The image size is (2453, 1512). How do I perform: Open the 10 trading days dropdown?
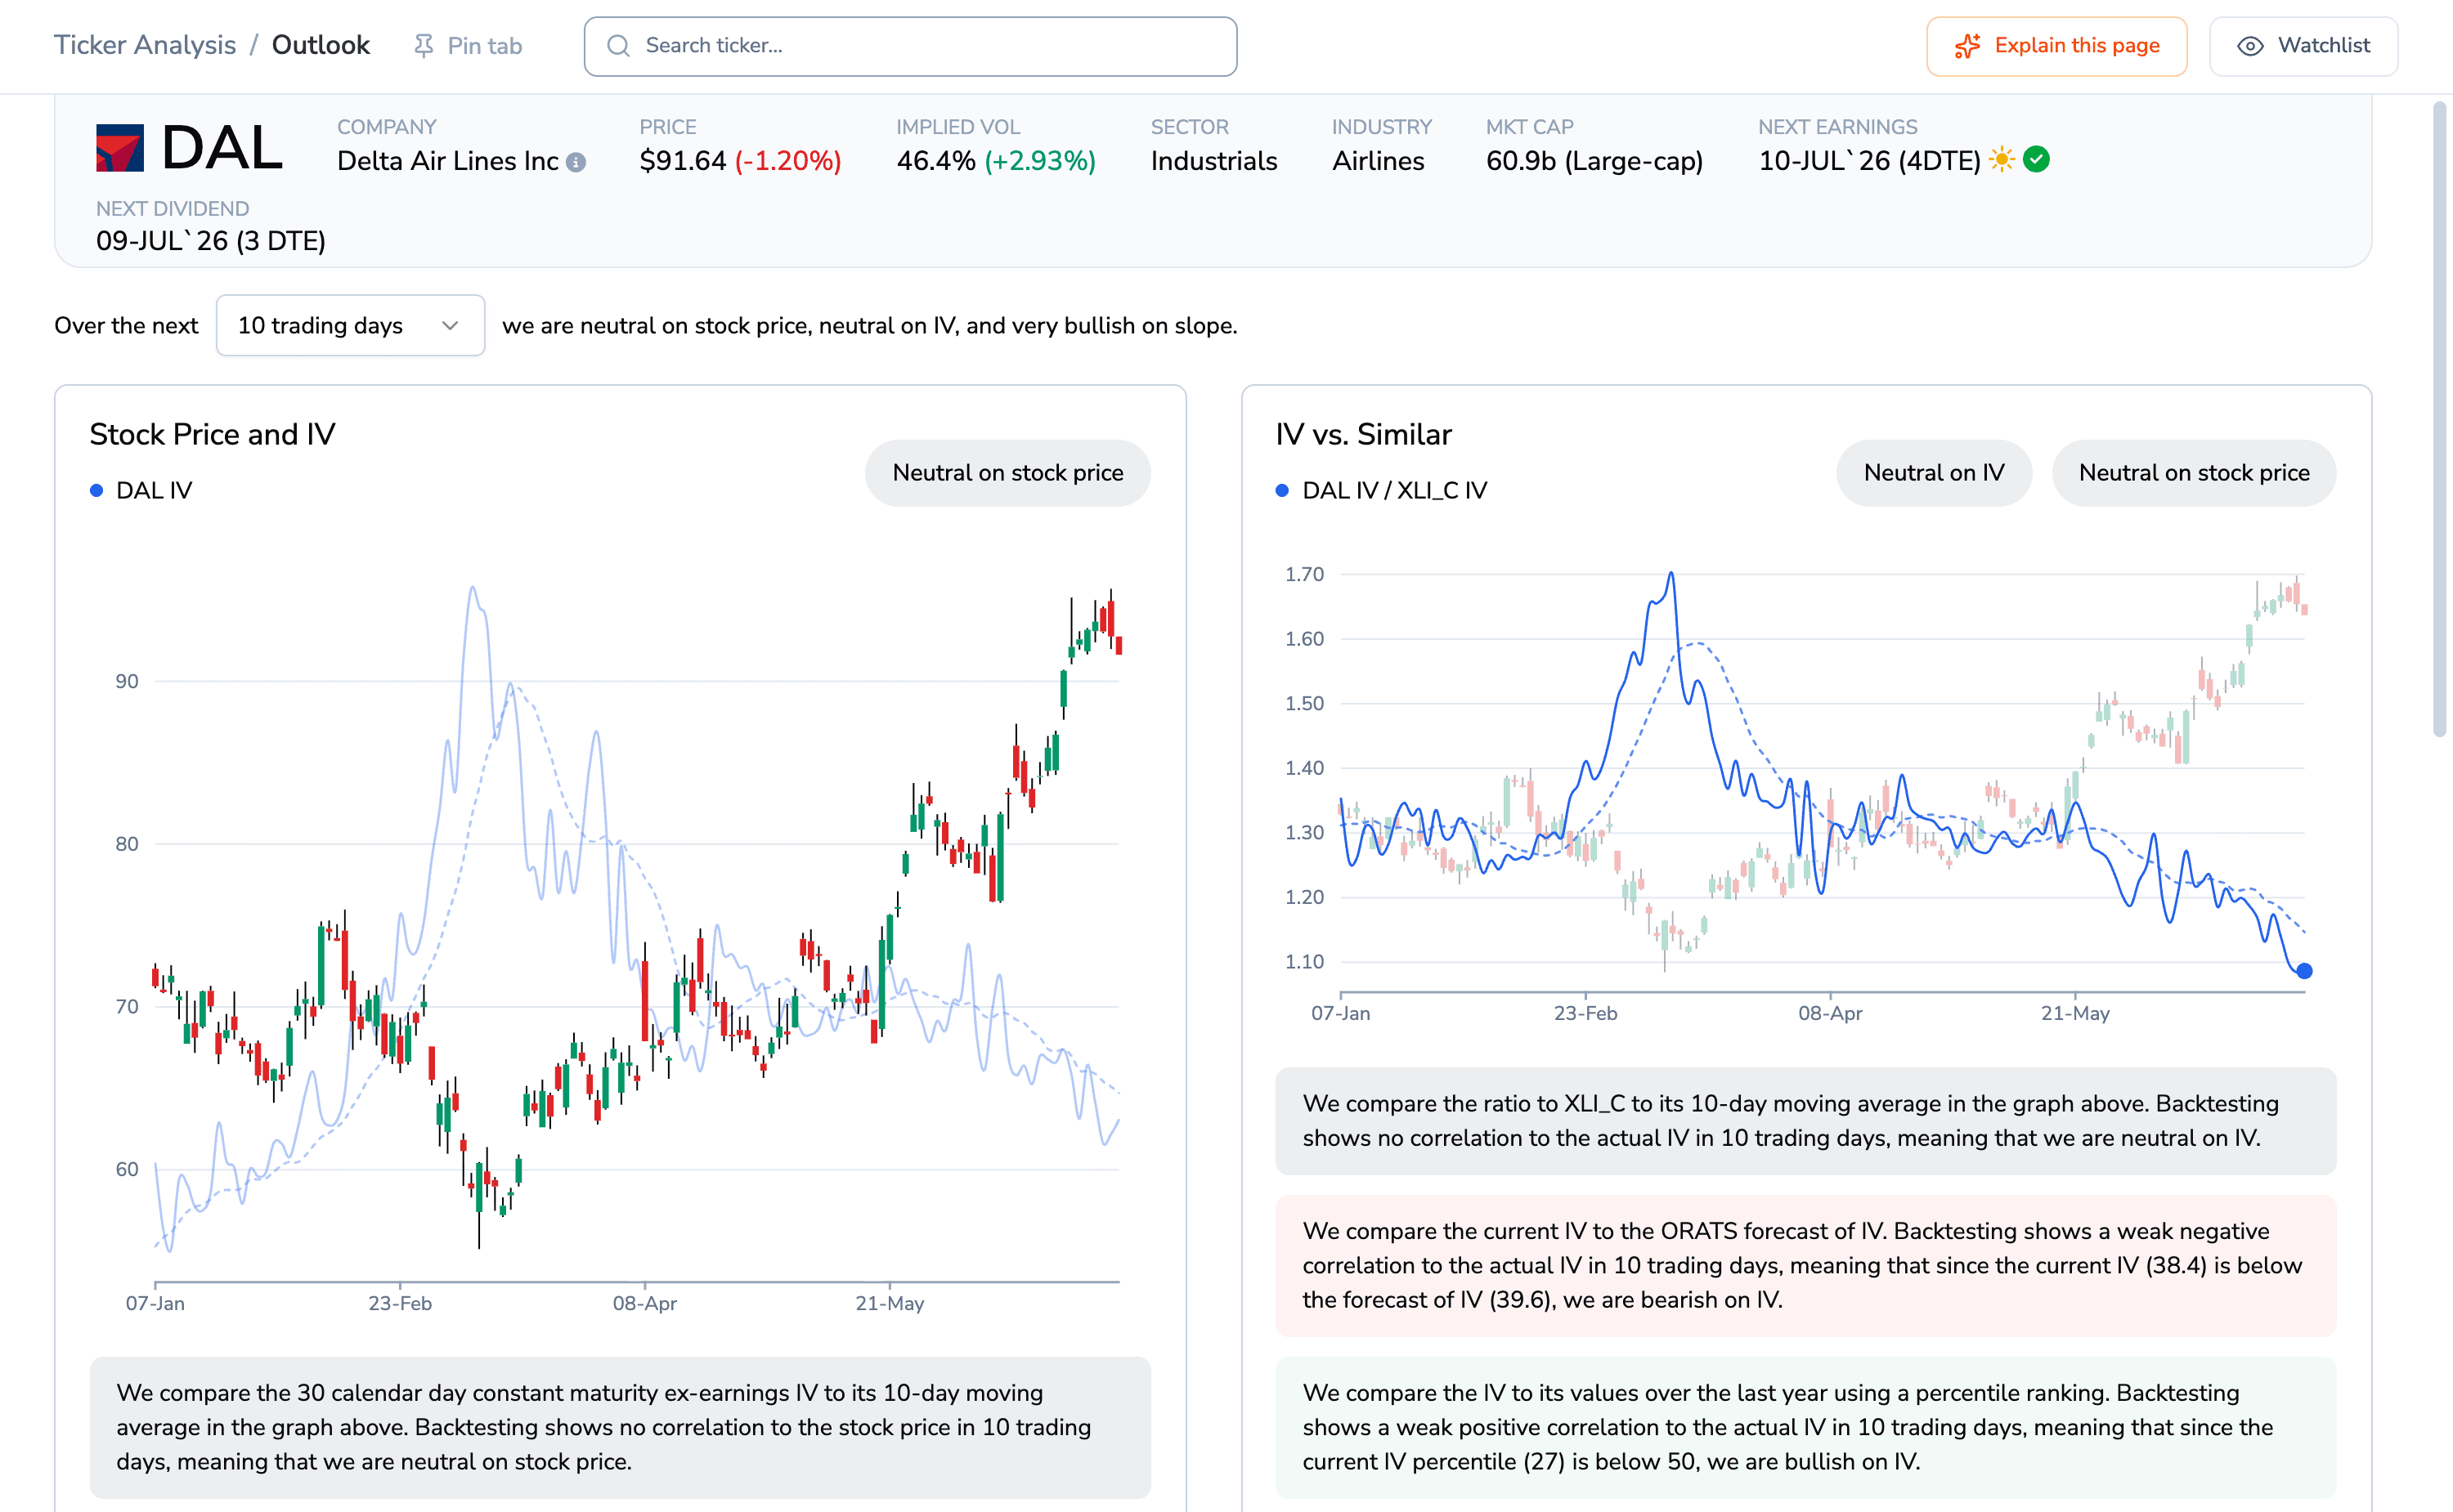pos(350,325)
